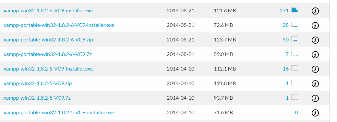This screenshot has width=337, height=122.
Task: Open info icon for xampp-win32-1.8.2-6-VC9-installer.exe
Action: [x=315, y=11]
